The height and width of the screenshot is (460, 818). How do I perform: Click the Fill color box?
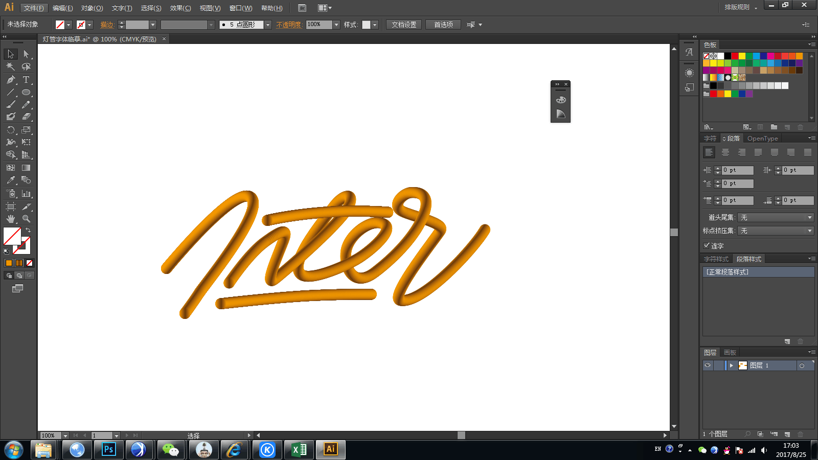coord(12,236)
